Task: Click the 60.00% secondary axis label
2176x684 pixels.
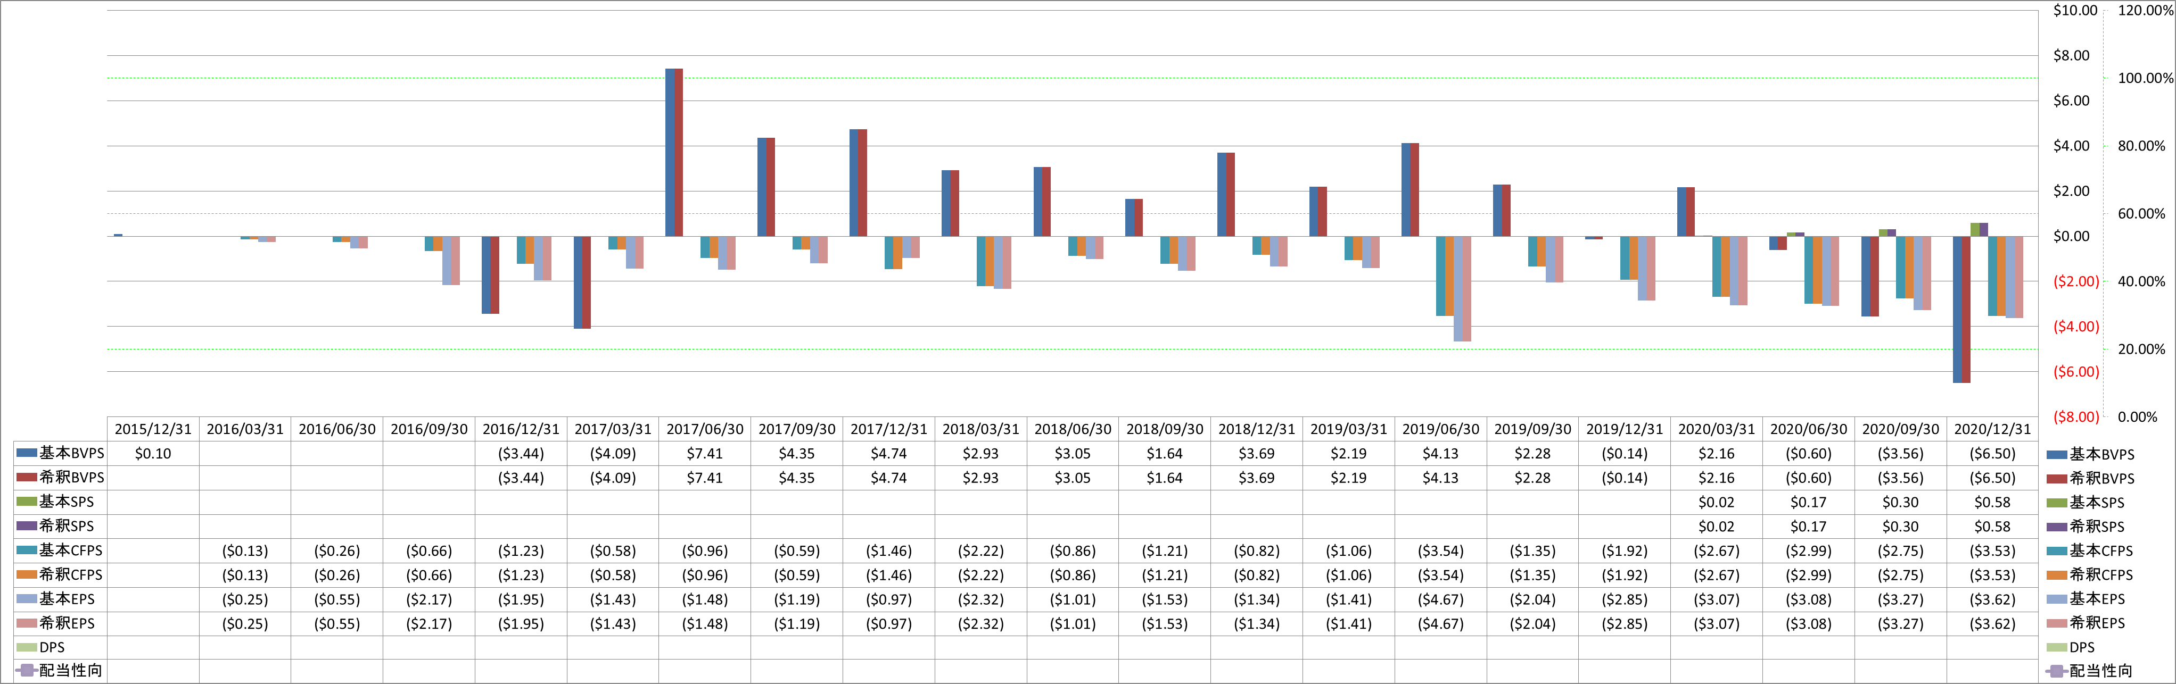Action: (2141, 214)
